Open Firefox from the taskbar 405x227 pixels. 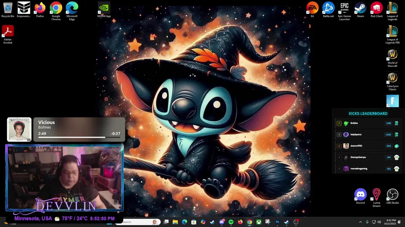(240, 222)
